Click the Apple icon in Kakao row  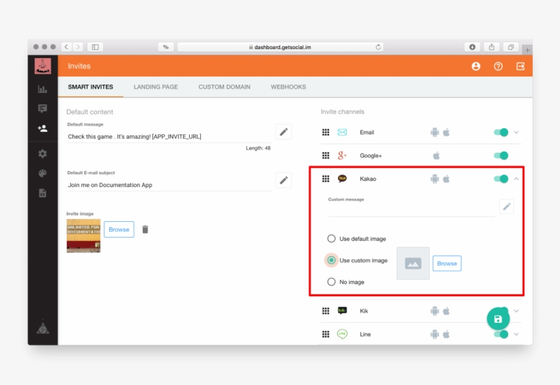click(447, 179)
